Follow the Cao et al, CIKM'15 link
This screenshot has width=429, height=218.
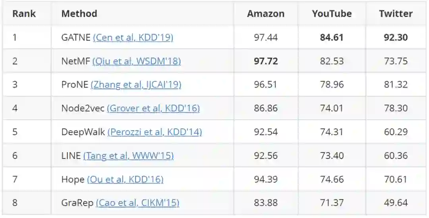click(x=137, y=203)
